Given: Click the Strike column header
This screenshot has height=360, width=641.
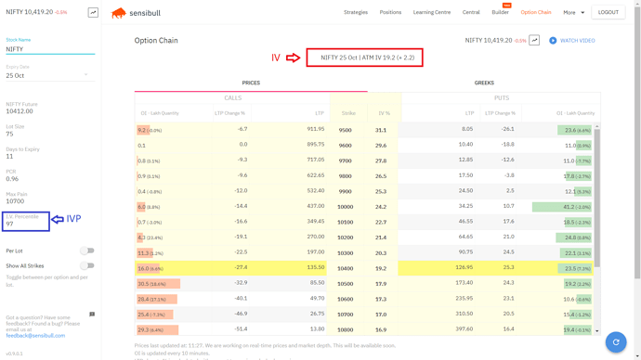Looking at the screenshot, I should pos(348,113).
